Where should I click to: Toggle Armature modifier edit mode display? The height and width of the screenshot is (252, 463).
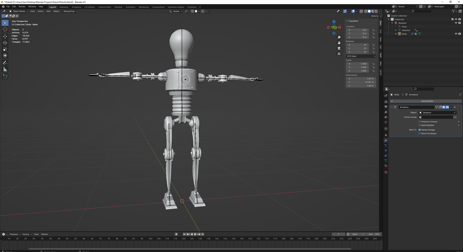click(x=440, y=107)
